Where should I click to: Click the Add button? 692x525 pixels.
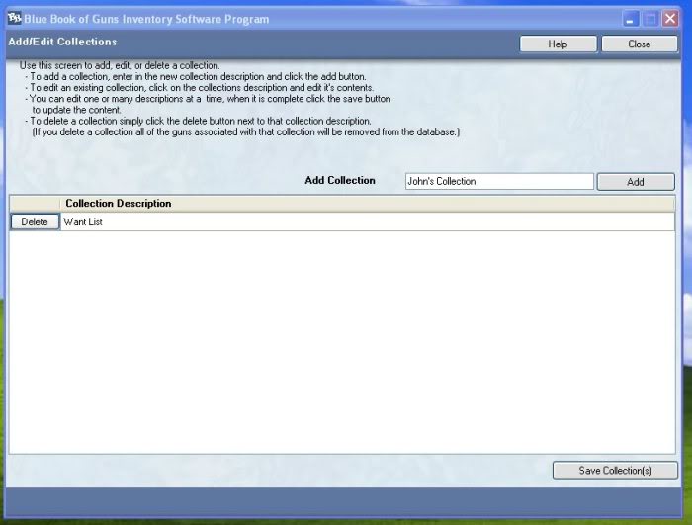[636, 182]
